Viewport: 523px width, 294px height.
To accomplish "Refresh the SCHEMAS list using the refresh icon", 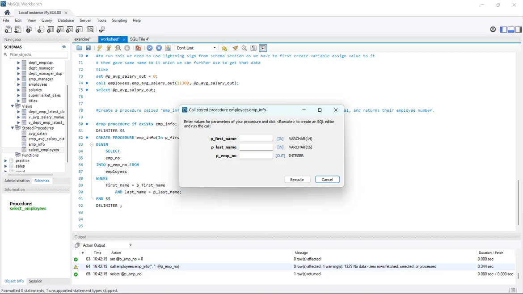I will click(x=64, y=47).
